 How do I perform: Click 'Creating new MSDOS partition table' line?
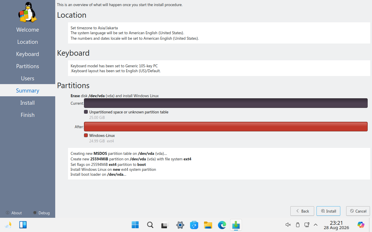(x=119, y=154)
